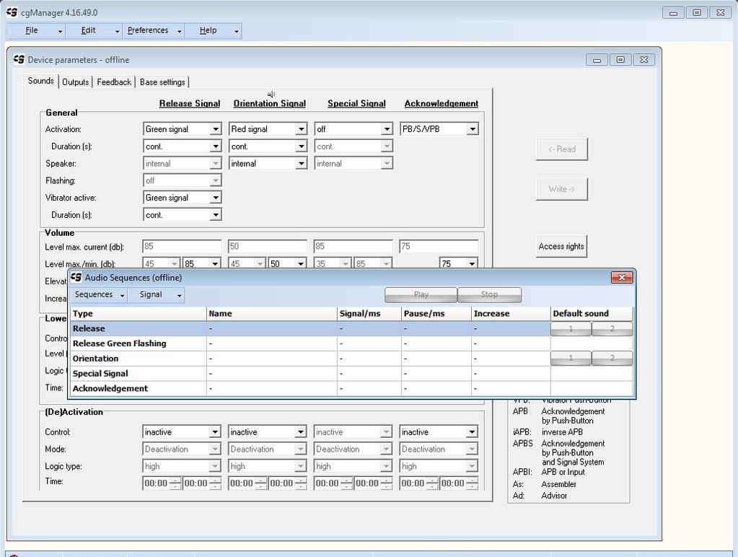Open the Signal menu in Audio Sequences
The height and width of the screenshot is (557, 738).
coord(156,295)
